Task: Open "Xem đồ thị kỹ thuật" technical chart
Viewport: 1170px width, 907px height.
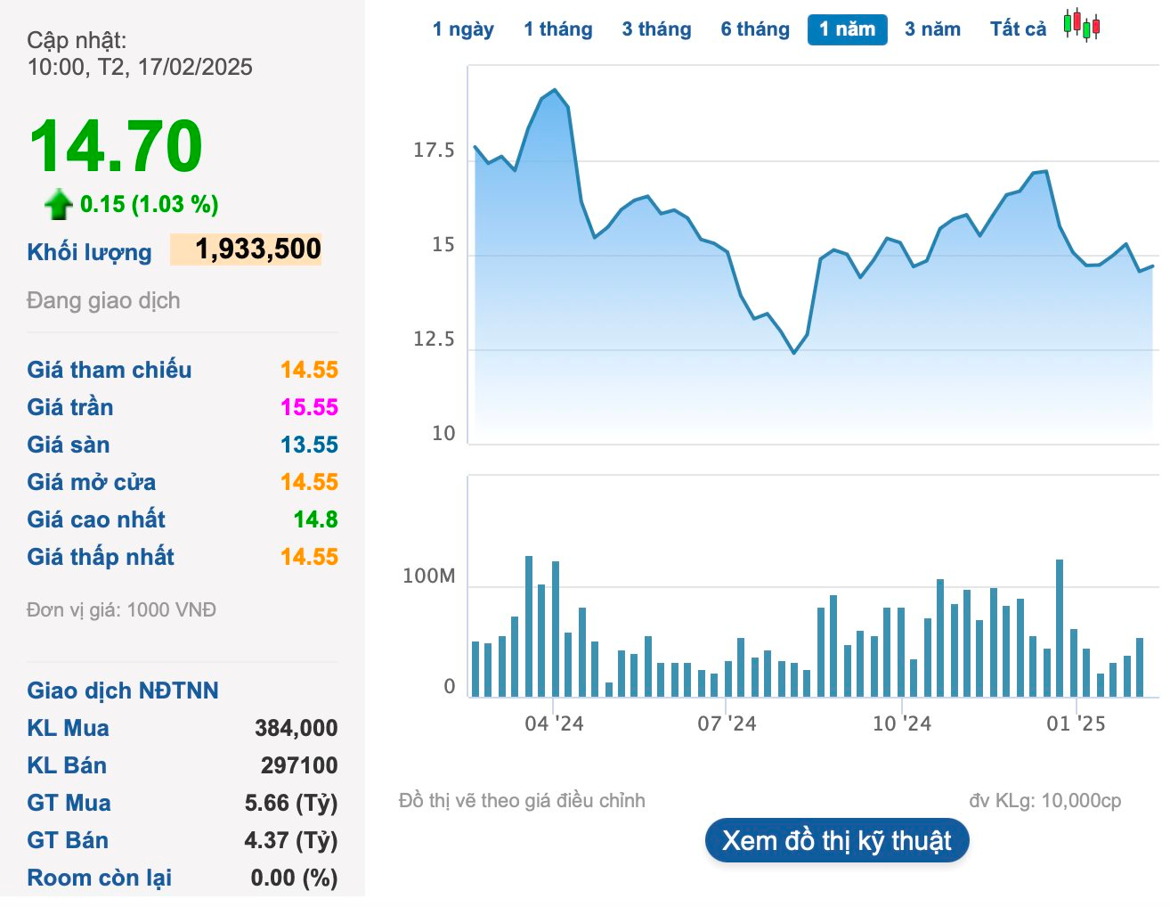Action: pyautogui.click(x=837, y=839)
